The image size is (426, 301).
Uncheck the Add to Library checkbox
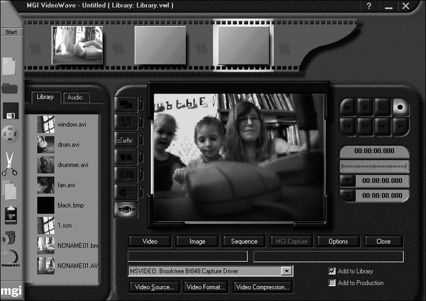coord(332,271)
